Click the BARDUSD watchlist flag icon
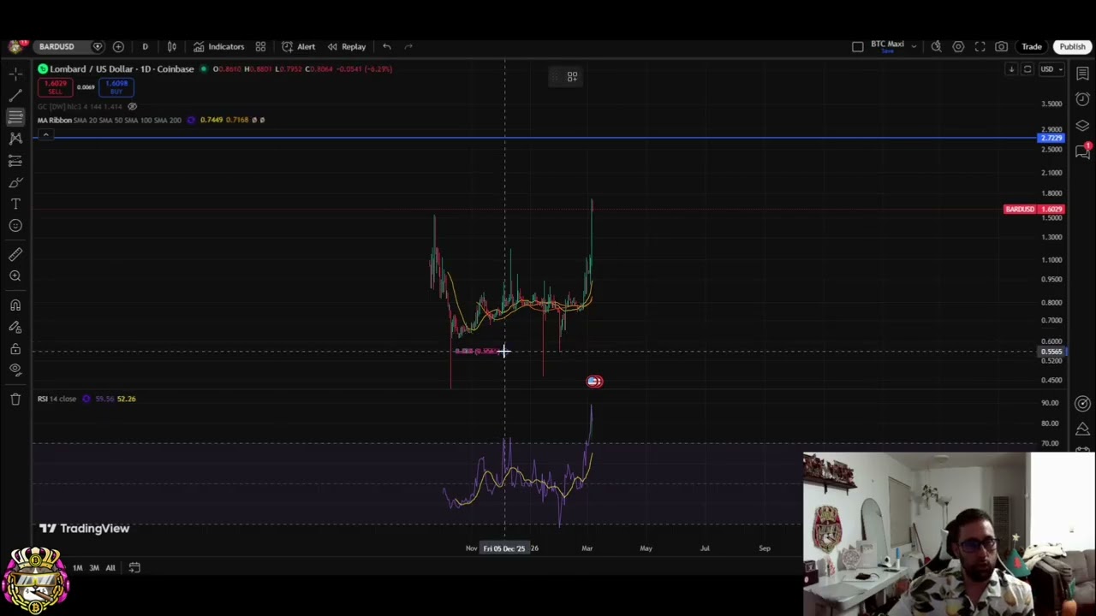This screenshot has width=1096, height=616. coord(98,47)
